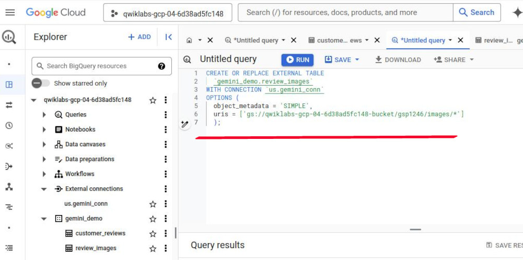Open the settings lines sidebar icon
The height and width of the screenshot is (260, 523).
tap(9, 207)
